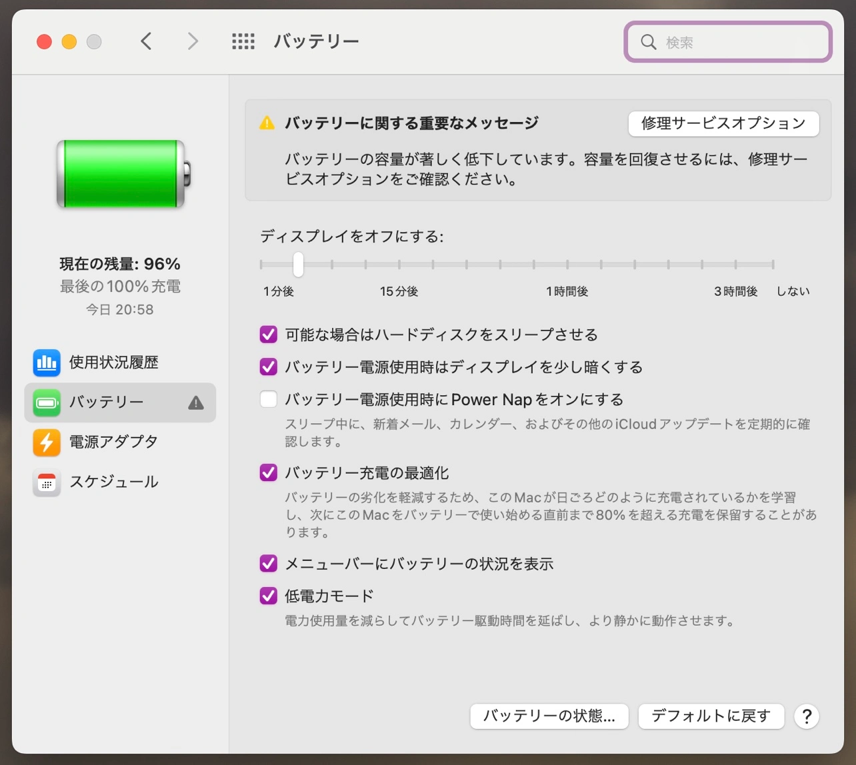856x765 pixels.
Task: Click the 検索 search field
Action: coord(728,42)
